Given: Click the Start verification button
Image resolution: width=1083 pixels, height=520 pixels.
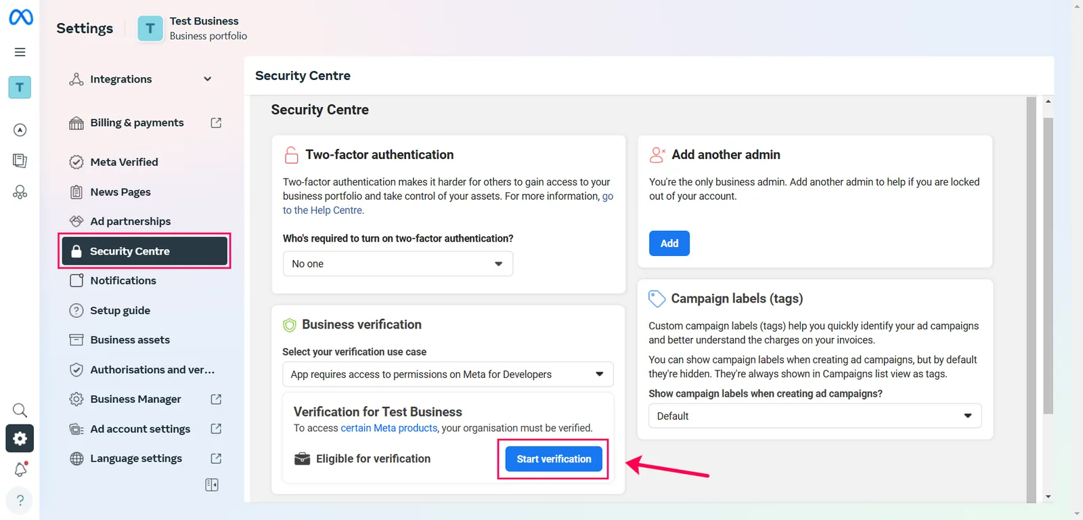Looking at the screenshot, I should coord(554,459).
